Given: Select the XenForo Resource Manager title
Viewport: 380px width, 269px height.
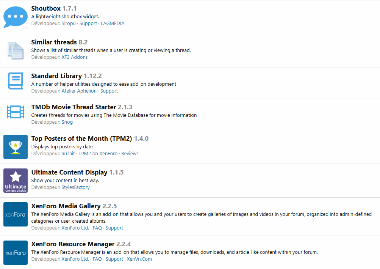Looking at the screenshot, I should [73, 244].
